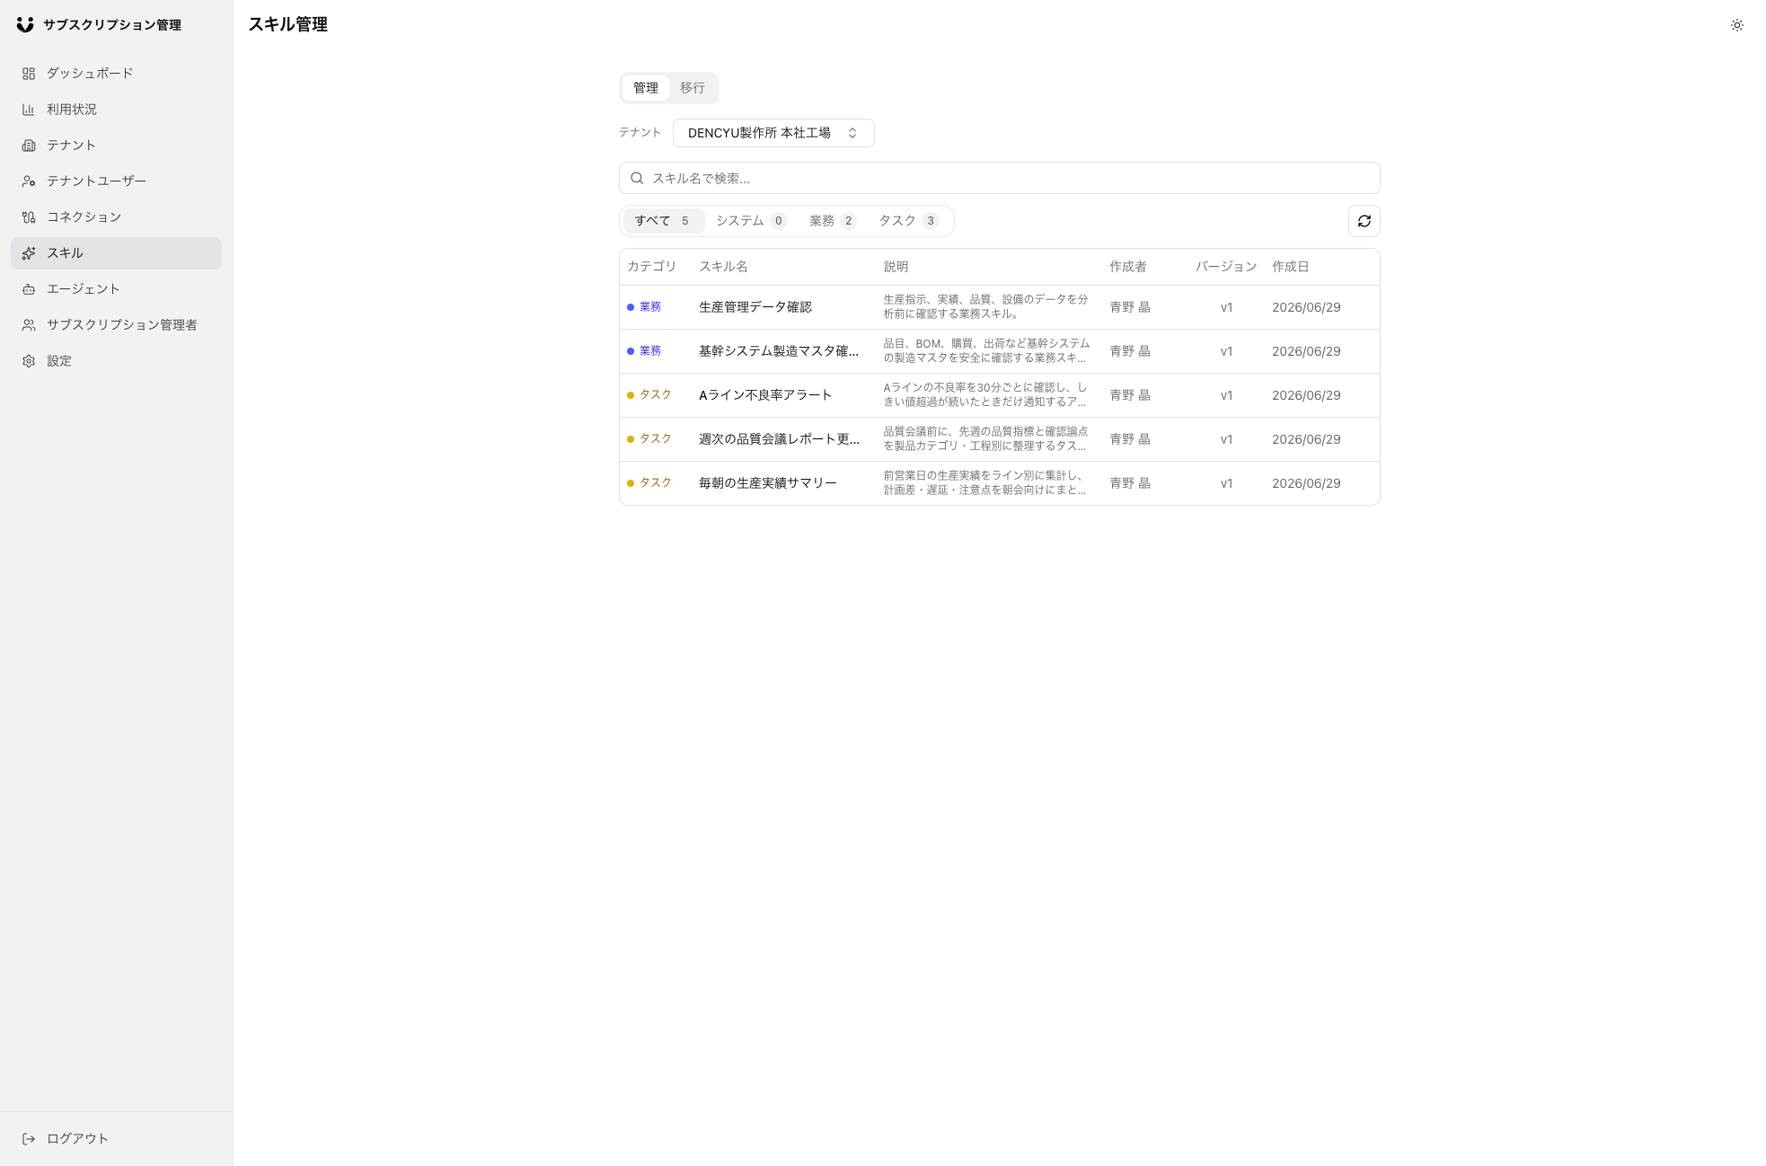Click サブスクリプション管理 header title

click(x=112, y=25)
